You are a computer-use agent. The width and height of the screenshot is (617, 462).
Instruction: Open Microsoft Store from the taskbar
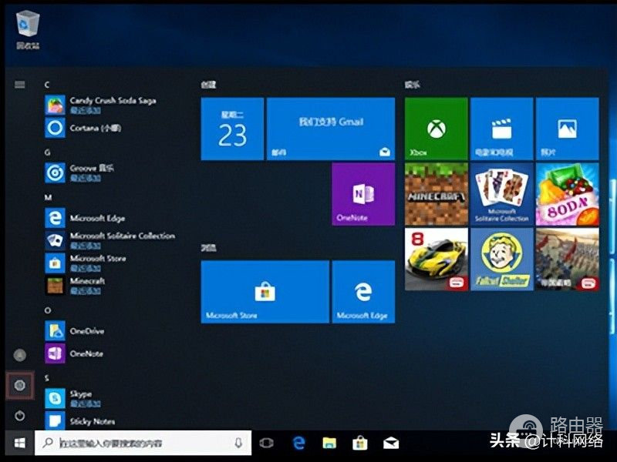pyautogui.click(x=360, y=443)
